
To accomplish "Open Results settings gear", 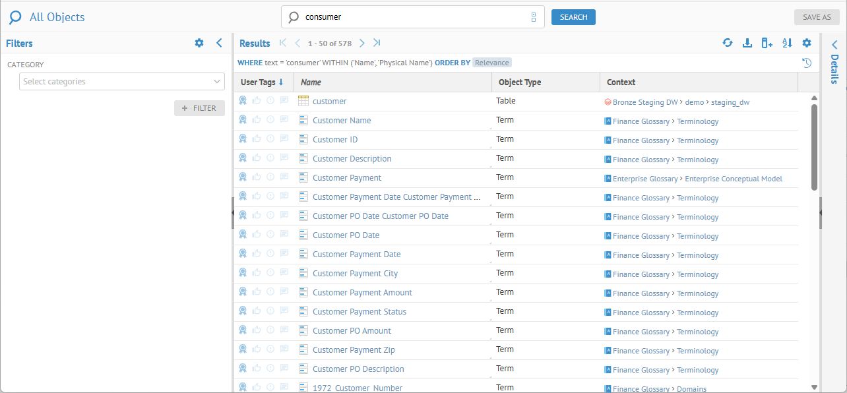I will pos(806,43).
